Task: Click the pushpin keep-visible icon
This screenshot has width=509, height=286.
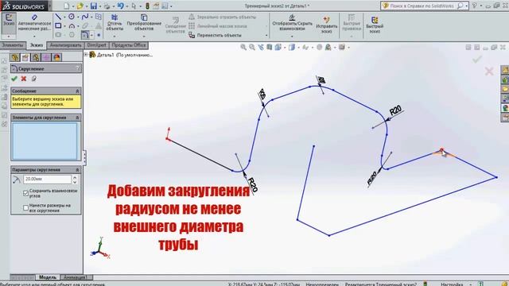Action: point(33,79)
